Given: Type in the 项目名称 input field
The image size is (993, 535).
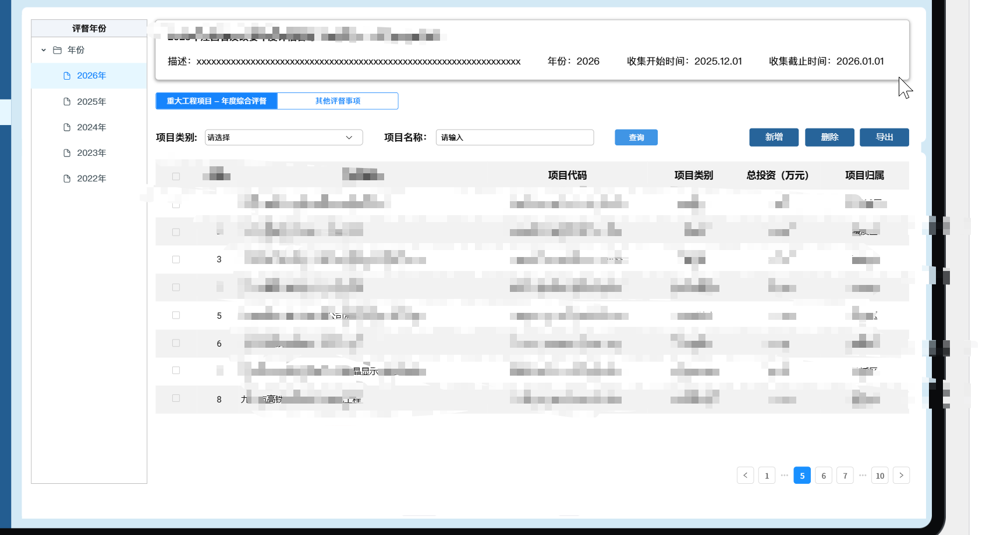Looking at the screenshot, I should click(515, 137).
